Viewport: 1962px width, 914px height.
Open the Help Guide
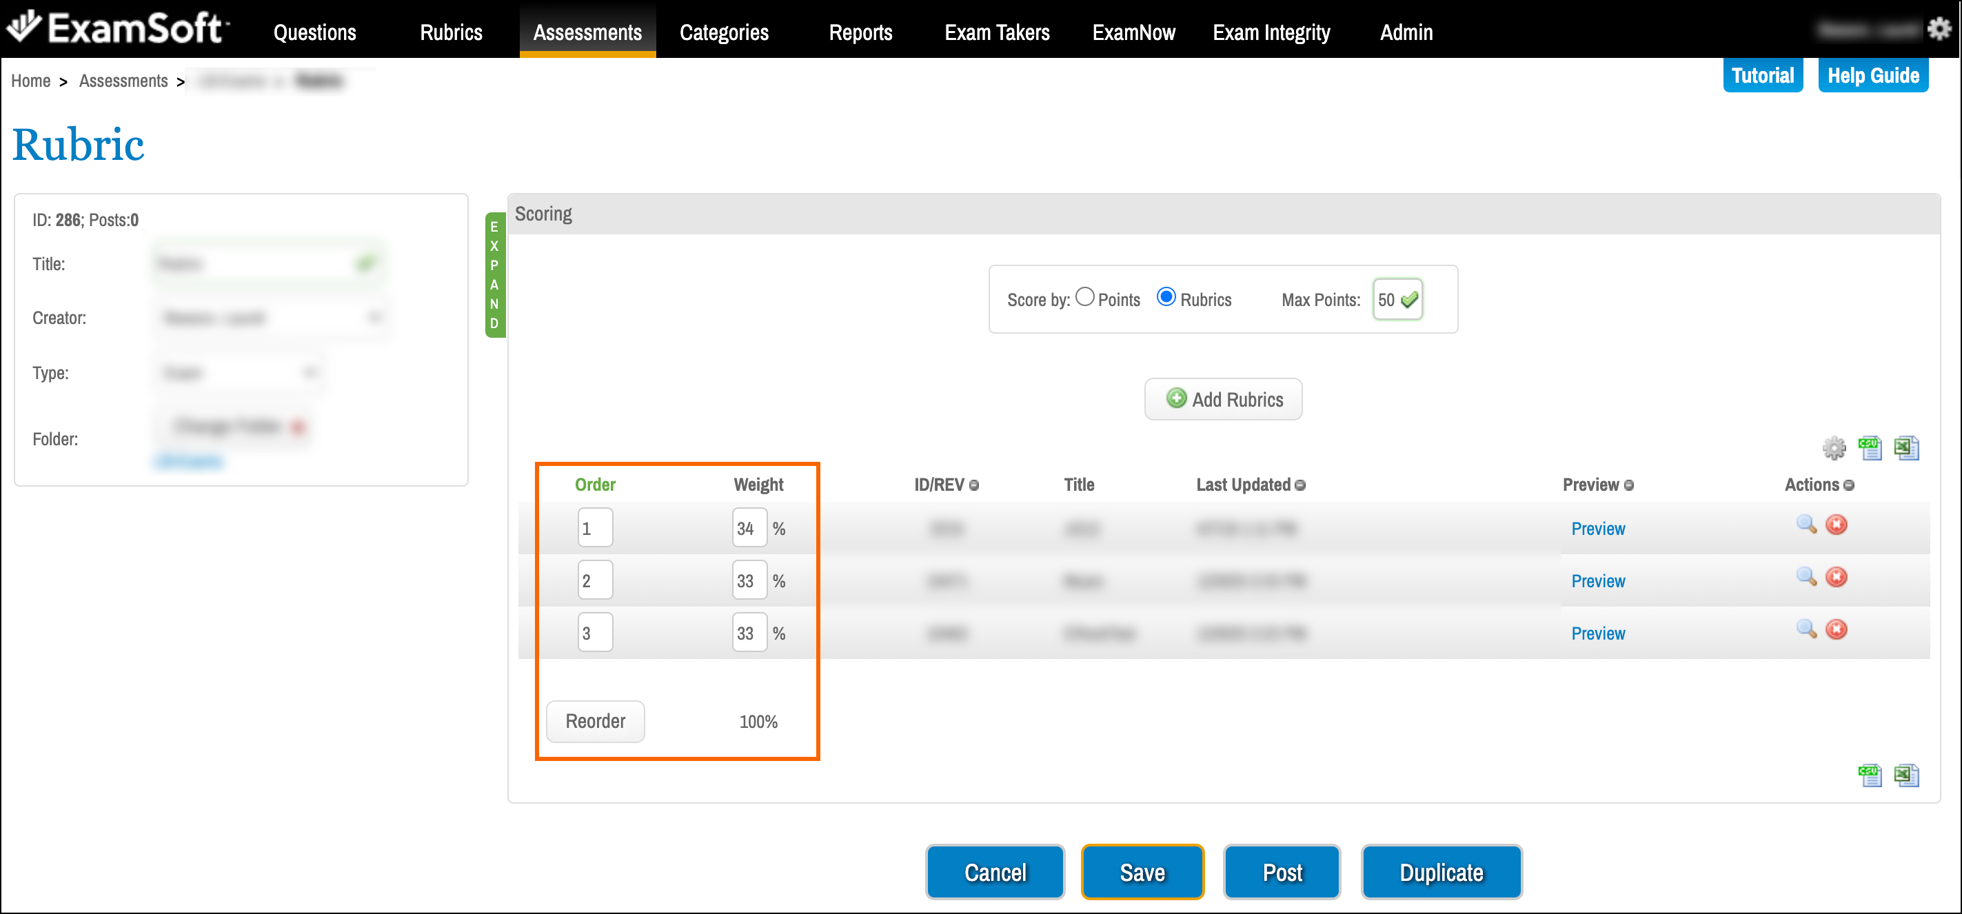(1873, 75)
